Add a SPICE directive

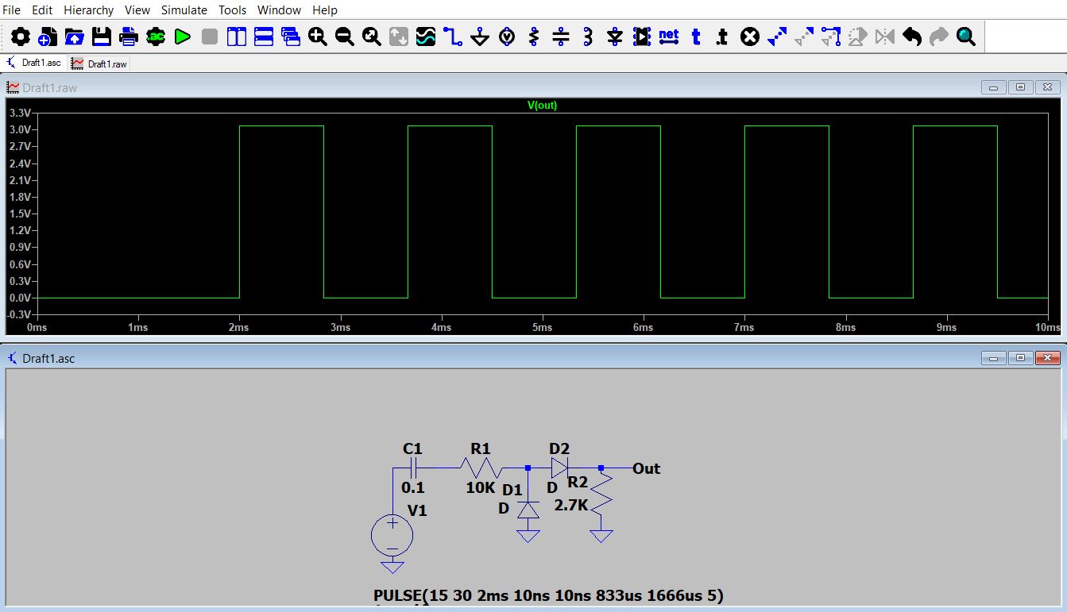[721, 36]
